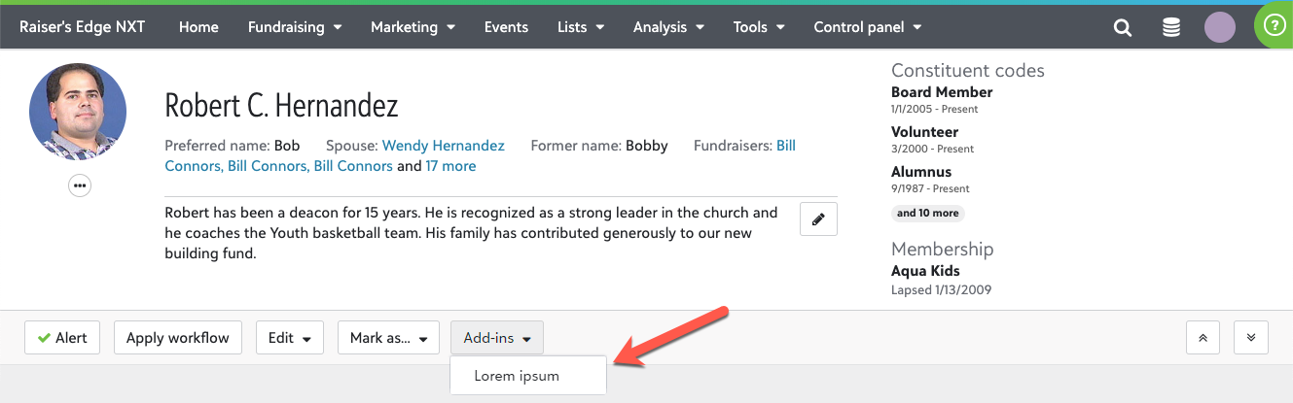Select Lorem ipsum from Add-ins menu
Viewport: 1293px width, 403px height.
click(517, 376)
